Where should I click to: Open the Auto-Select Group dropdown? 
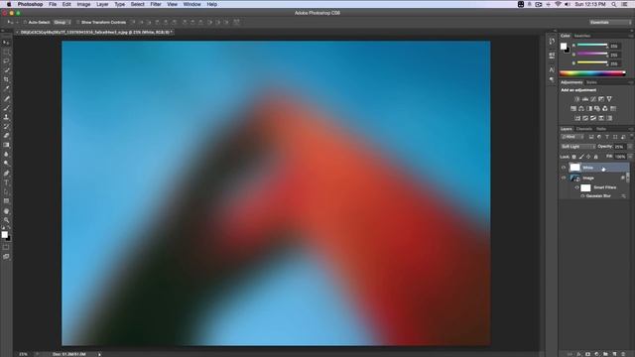tap(62, 22)
